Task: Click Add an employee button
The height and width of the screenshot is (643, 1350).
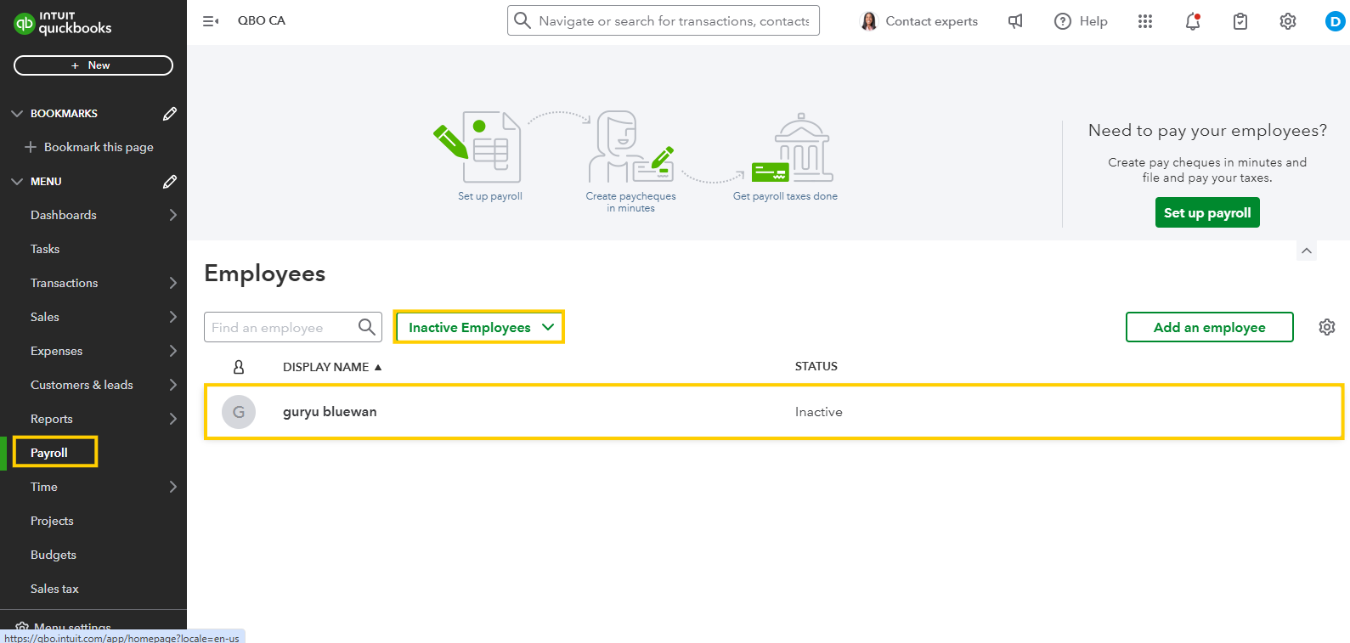Action: 1209,327
